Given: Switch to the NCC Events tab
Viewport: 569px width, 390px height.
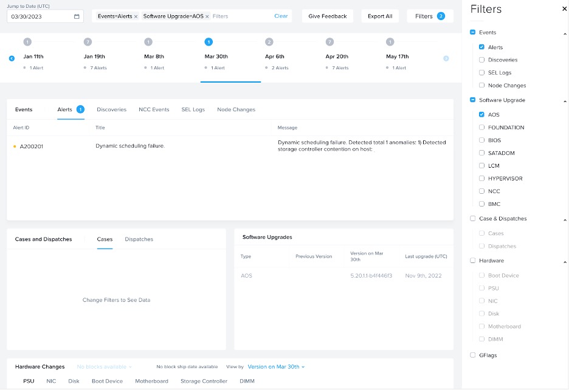Looking at the screenshot, I should click(x=154, y=109).
